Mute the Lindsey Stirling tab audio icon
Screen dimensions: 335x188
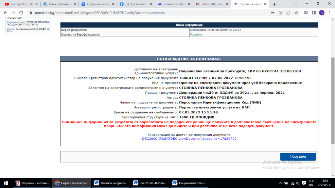coord(31,4)
